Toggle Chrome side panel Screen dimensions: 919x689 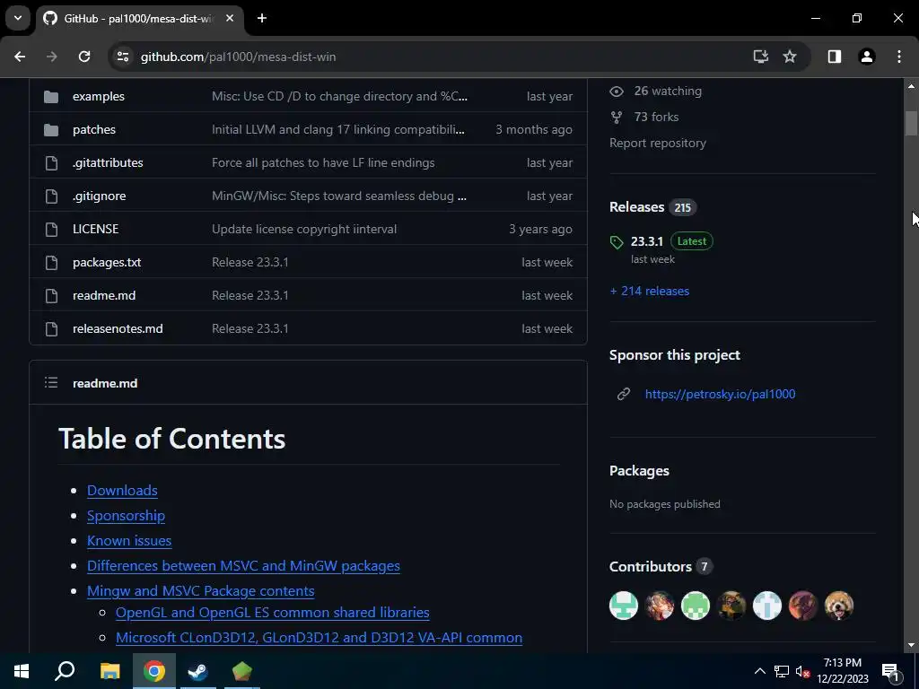835,57
